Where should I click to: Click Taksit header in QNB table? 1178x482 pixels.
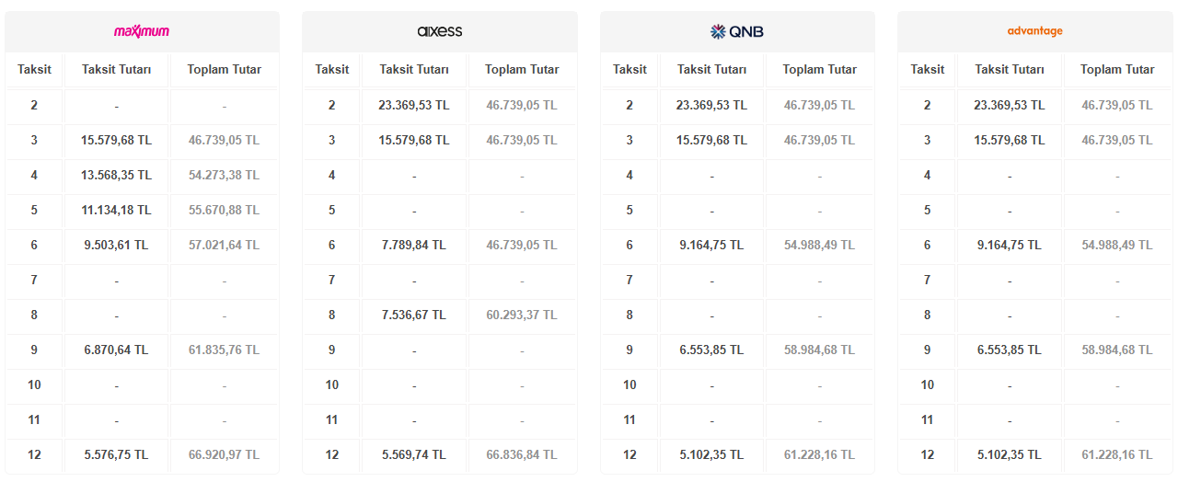[629, 69]
